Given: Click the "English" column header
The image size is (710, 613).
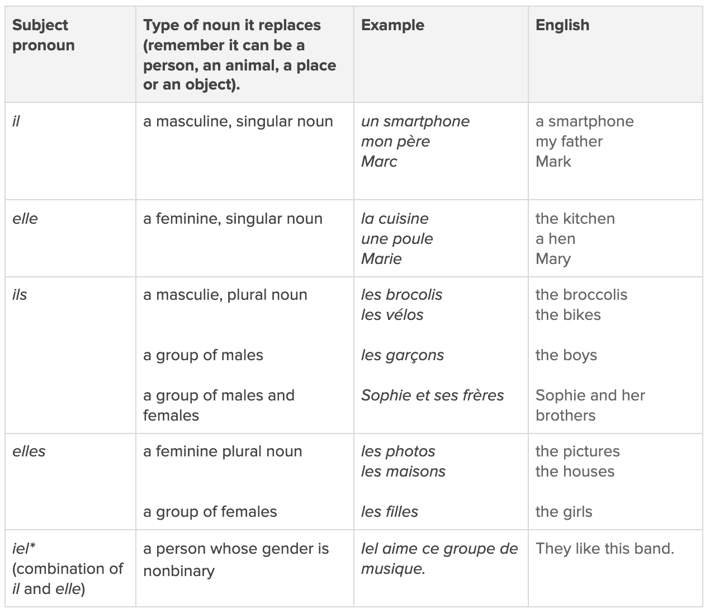Looking at the screenshot, I should pos(562,25).
